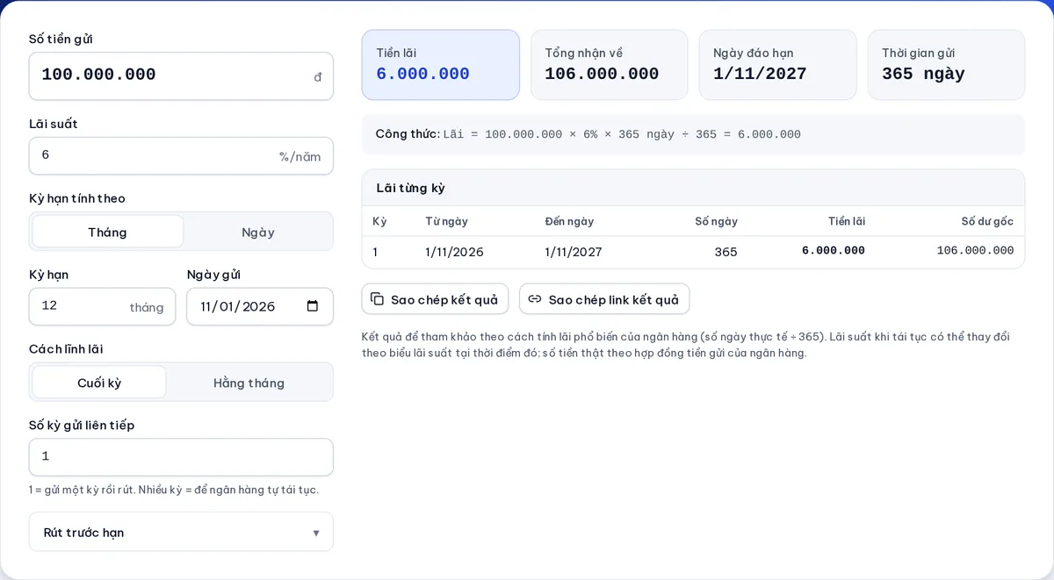Click the Đến ngày column header

[569, 221]
